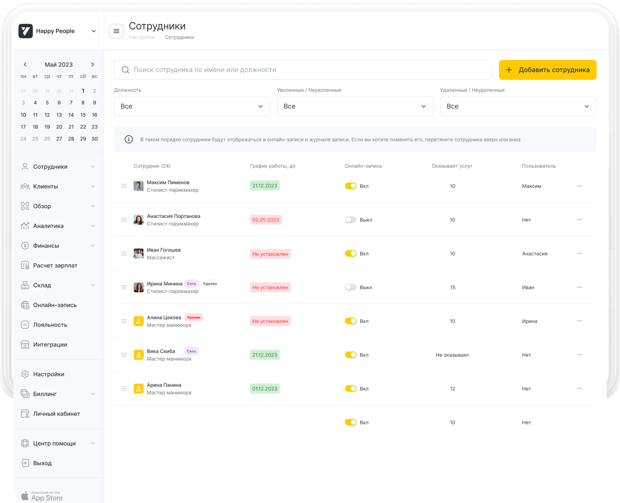Click the Добавить сотрудника button
620x503 pixels.
[547, 70]
